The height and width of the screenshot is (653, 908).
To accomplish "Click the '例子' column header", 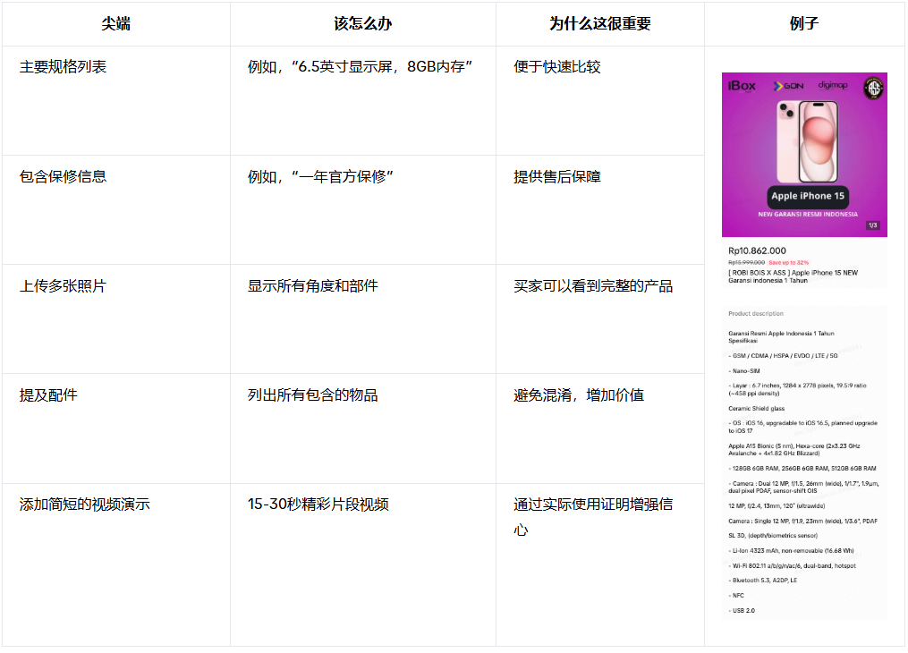I will pos(803,24).
